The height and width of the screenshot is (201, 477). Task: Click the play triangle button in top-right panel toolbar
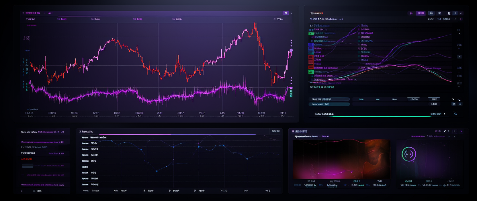coord(411,13)
